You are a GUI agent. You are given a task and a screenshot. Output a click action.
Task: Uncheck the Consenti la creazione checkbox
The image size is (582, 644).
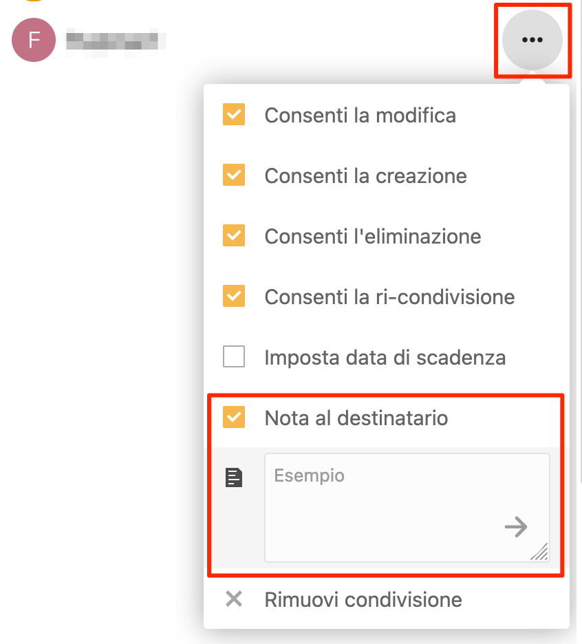pyautogui.click(x=234, y=175)
